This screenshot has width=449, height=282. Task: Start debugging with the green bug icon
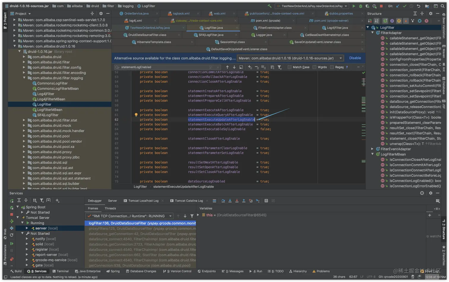(361, 6)
